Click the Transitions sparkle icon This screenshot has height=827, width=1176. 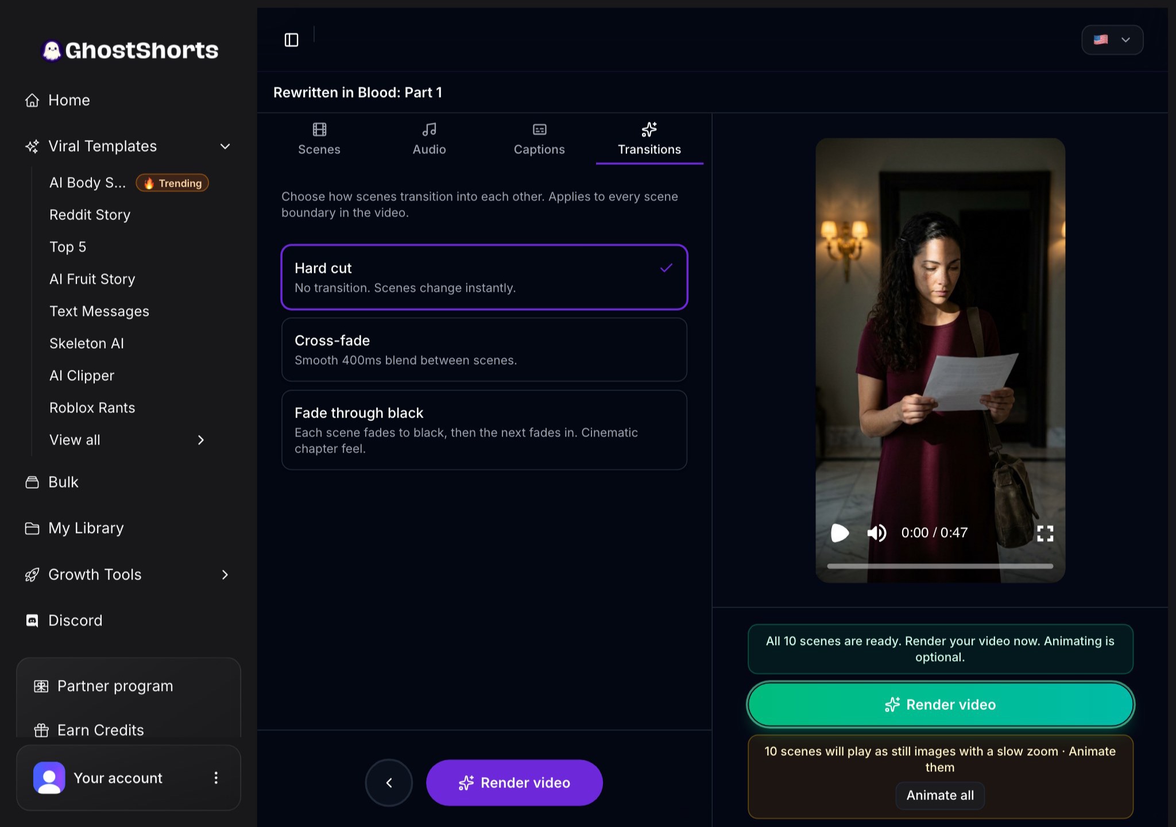[649, 129]
